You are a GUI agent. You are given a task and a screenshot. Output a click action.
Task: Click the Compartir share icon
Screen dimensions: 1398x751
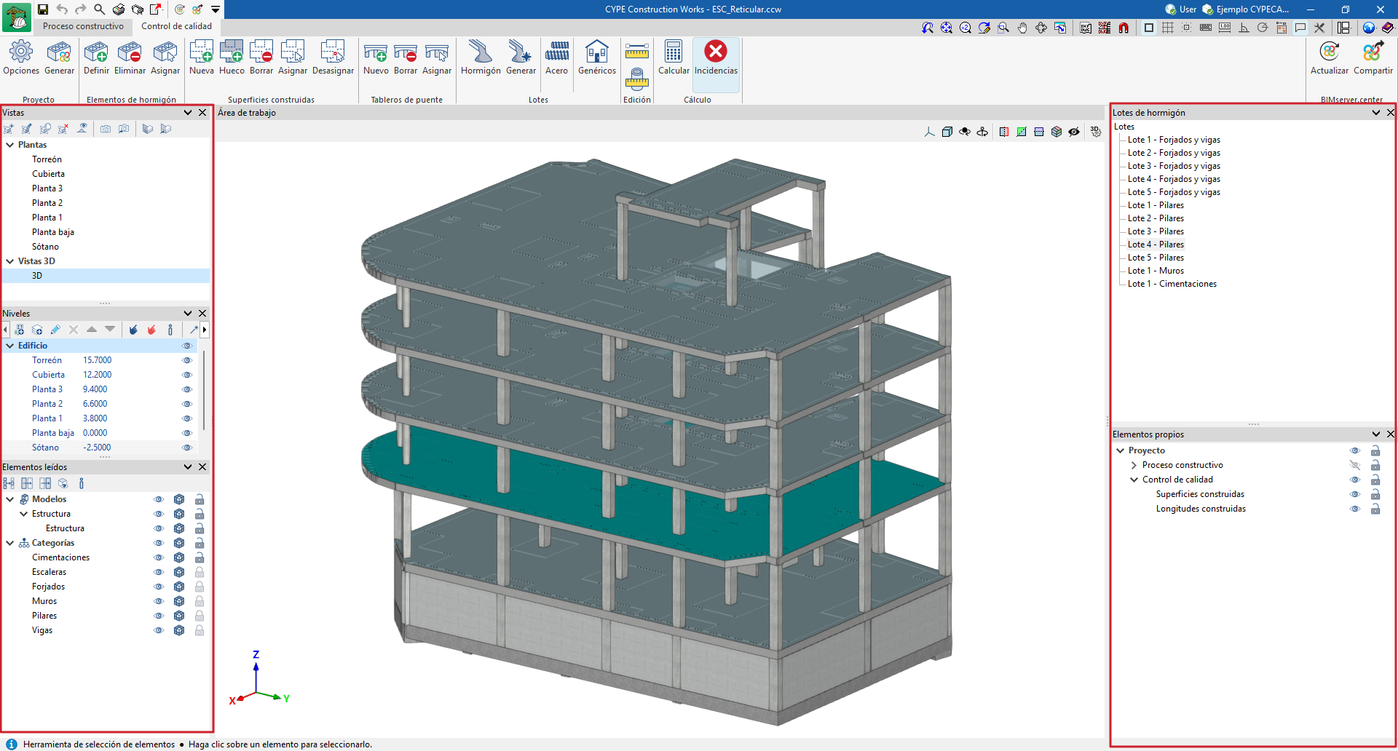point(1373,52)
